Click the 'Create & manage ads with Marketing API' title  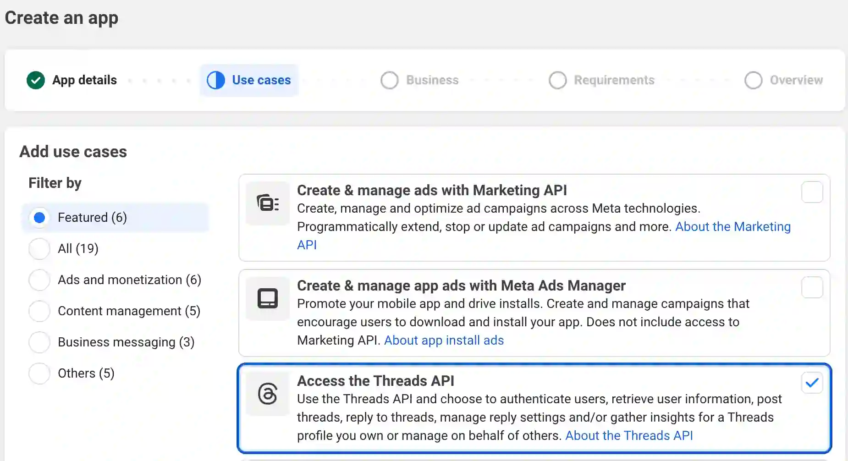point(432,190)
